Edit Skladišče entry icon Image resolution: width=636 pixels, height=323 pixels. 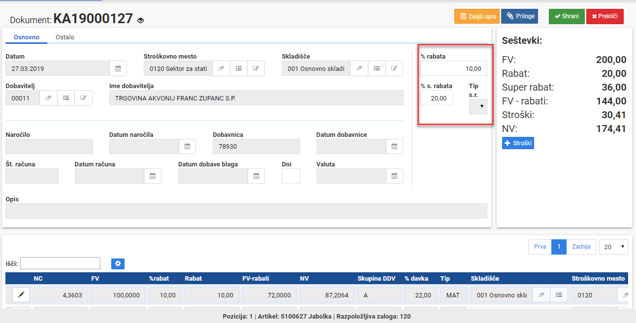click(x=394, y=68)
